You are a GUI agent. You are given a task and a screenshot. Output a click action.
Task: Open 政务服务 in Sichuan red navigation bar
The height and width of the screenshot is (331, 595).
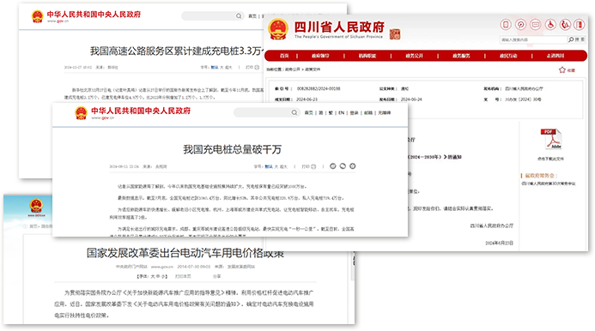point(461,56)
